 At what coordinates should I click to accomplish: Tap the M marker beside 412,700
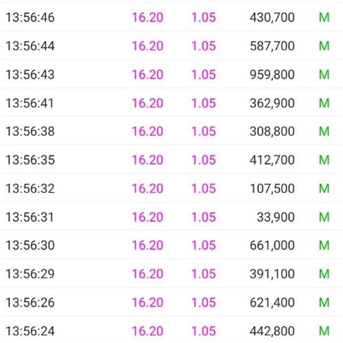(x=324, y=160)
